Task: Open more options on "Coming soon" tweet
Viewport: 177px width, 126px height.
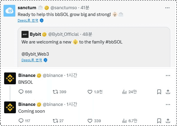Action: coord(168,104)
